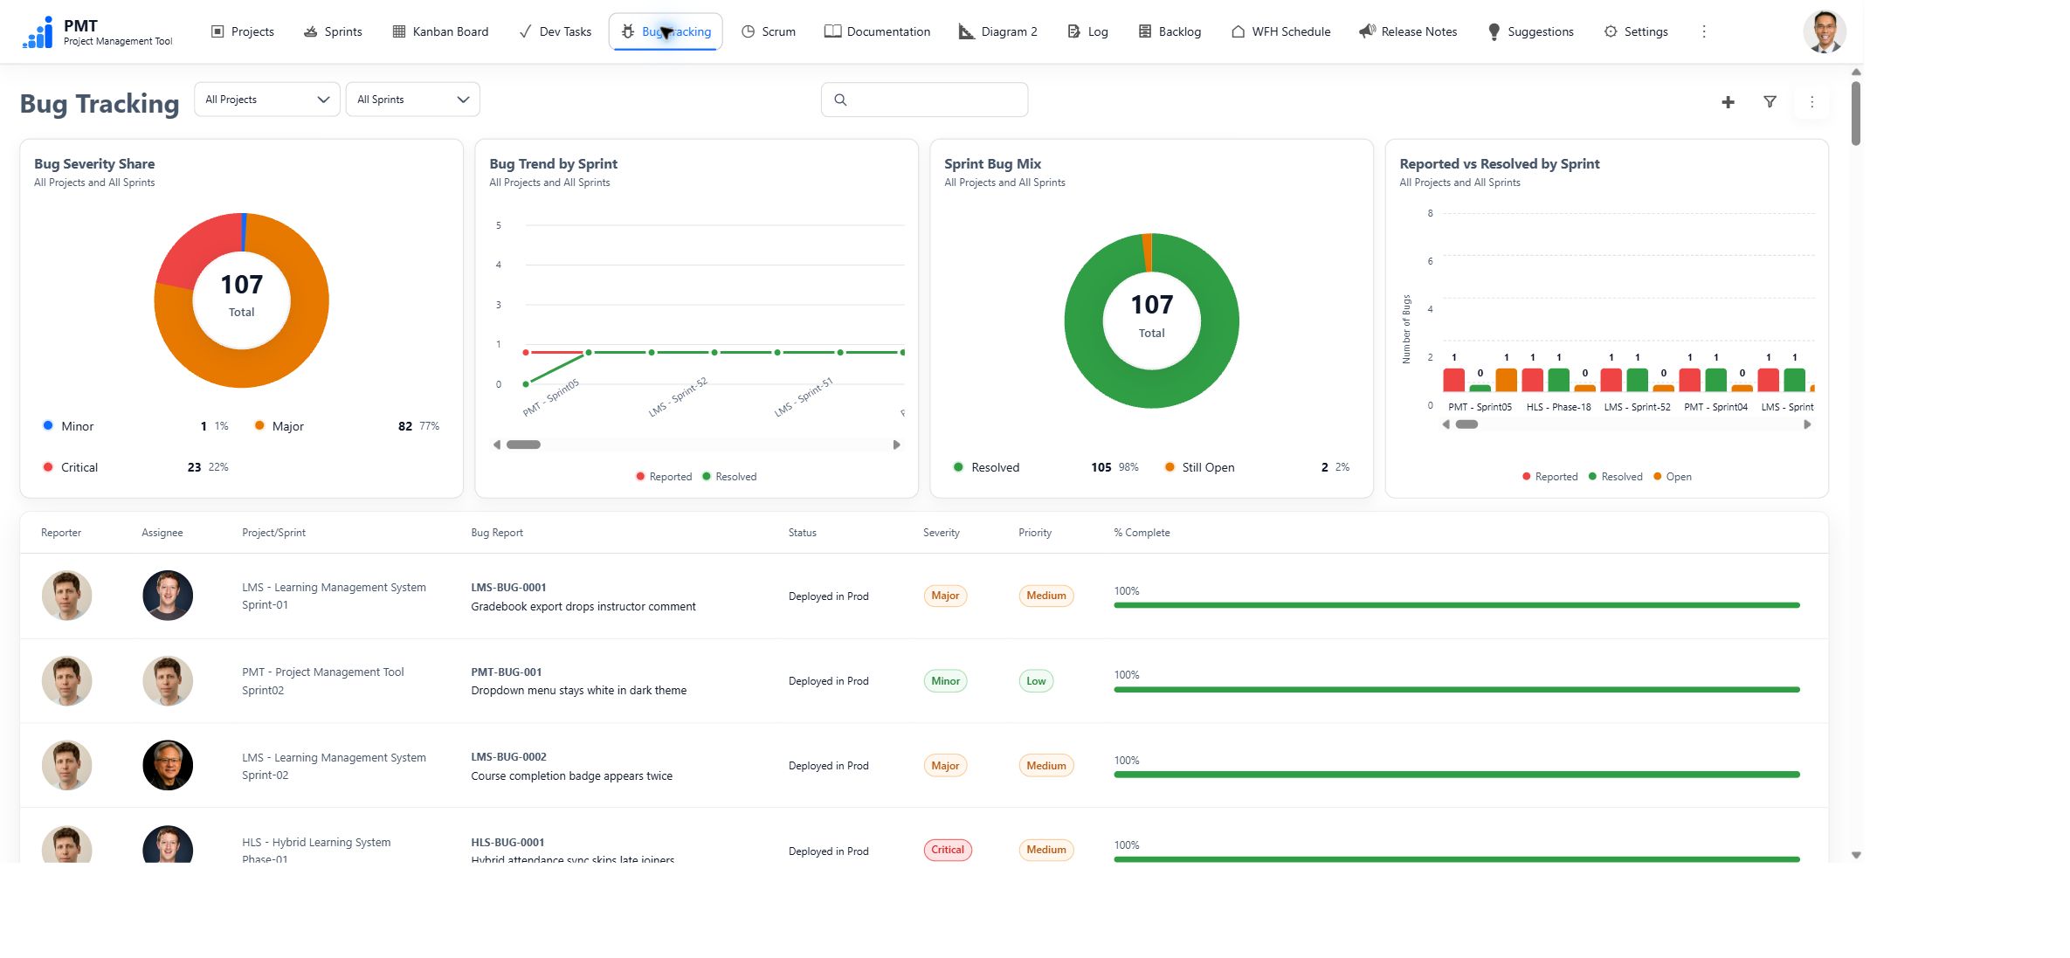Viewport: 2070px width, 958px height.
Task: Open the Projects page
Action: click(x=243, y=31)
